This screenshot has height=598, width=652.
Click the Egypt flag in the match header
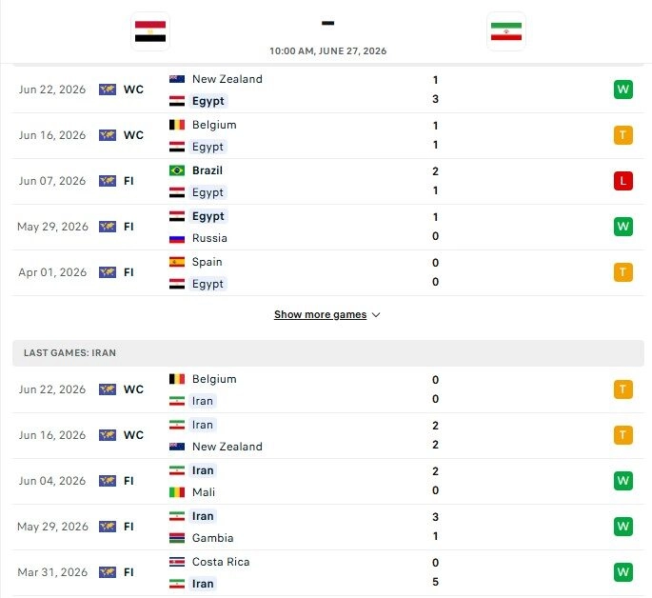[x=150, y=31]
